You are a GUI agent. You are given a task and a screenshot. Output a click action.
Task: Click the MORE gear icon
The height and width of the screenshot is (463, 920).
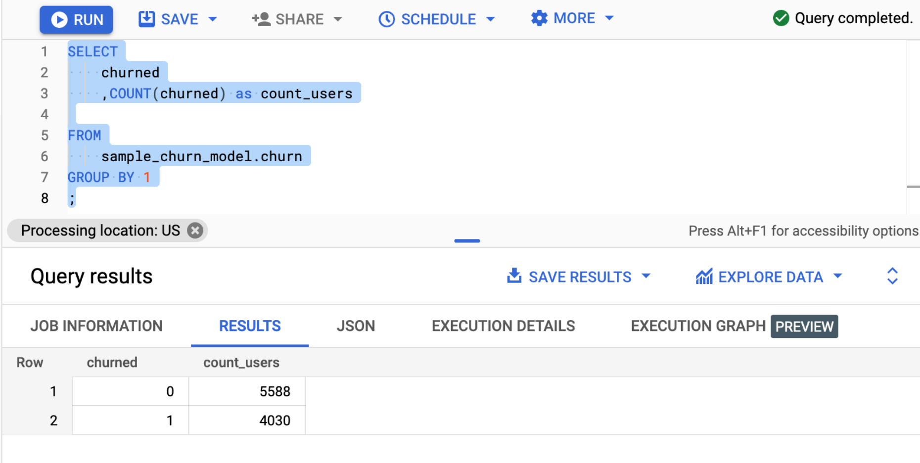point(539,18)
